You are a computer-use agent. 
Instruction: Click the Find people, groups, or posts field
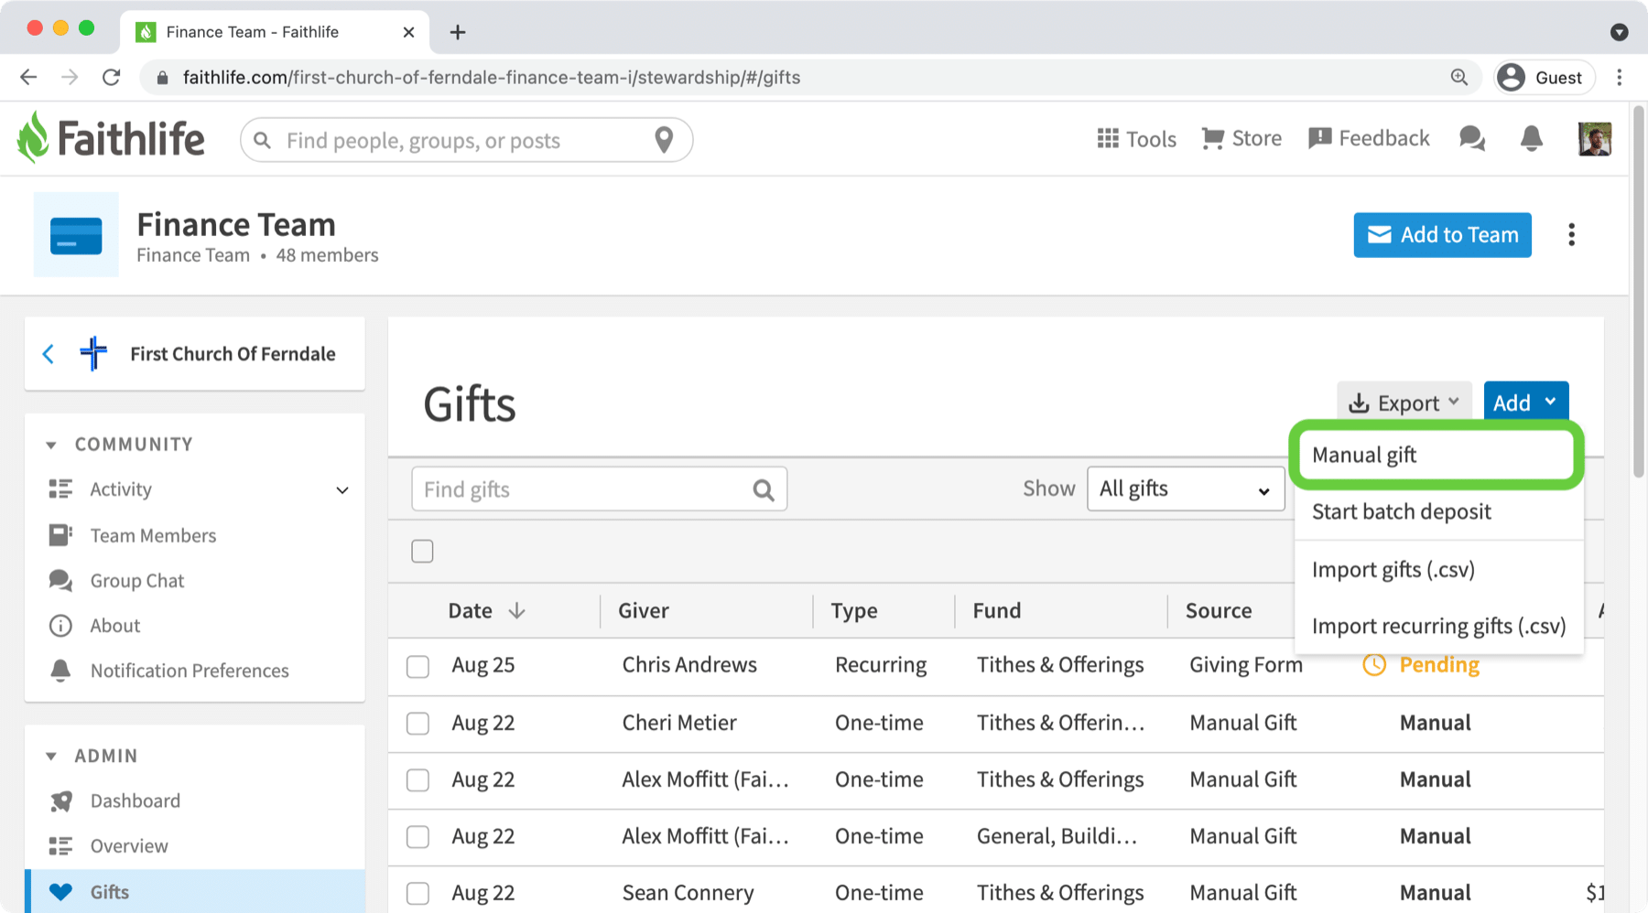pos(466,140)
